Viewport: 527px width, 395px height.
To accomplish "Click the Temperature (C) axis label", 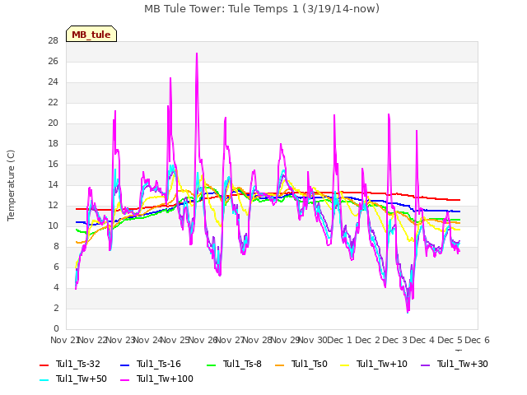I will coord(11,185).
